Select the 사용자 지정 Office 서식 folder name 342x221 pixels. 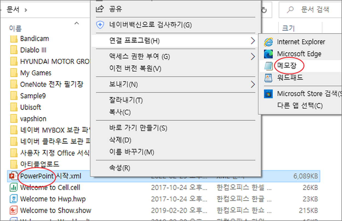click(x=55, y=153)
